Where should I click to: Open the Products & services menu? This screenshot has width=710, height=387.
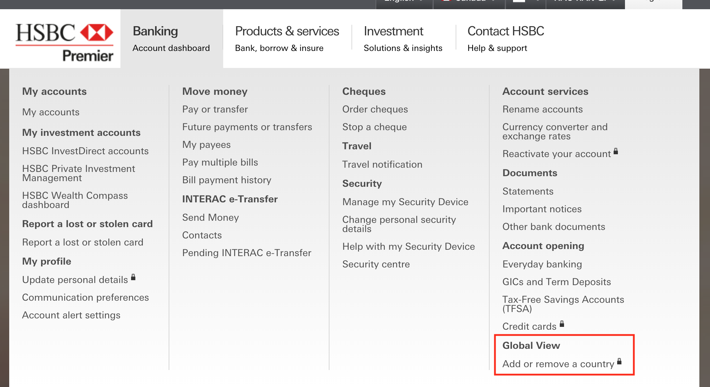(287, 38)
